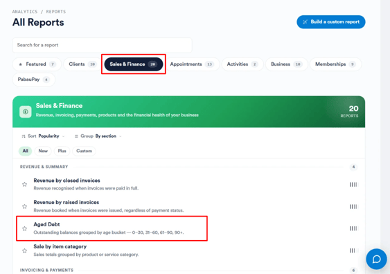Select the PabauPay category tab
Image resolution: width=390 pixels, height=274 pixels.
click(x=33, y=80)
